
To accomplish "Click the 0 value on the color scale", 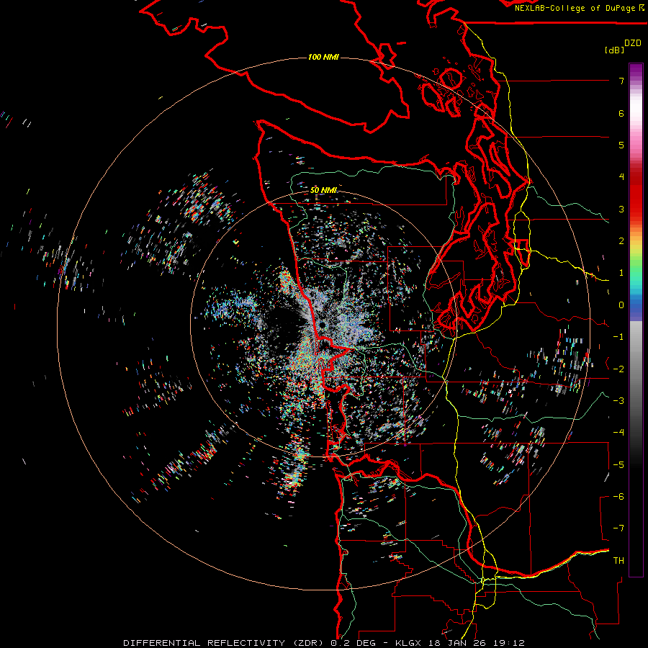I will tap(621, 305).
